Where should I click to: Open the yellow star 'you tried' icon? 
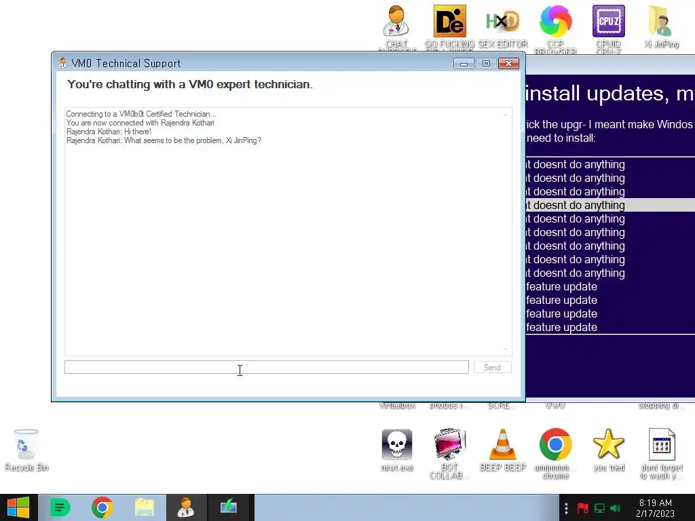coord(609,449)
